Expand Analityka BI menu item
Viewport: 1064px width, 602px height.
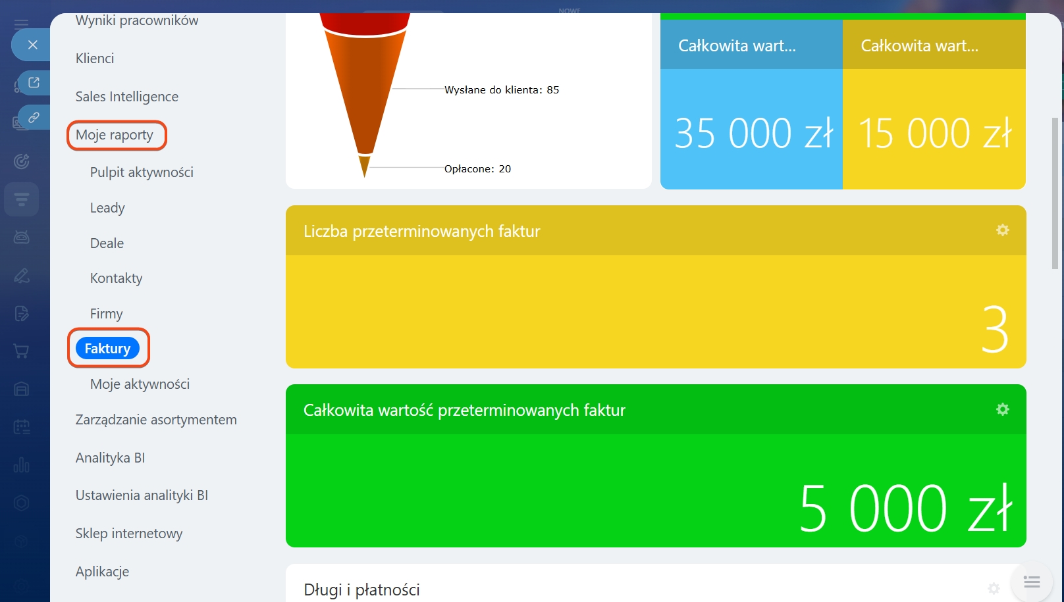[110, 458]
